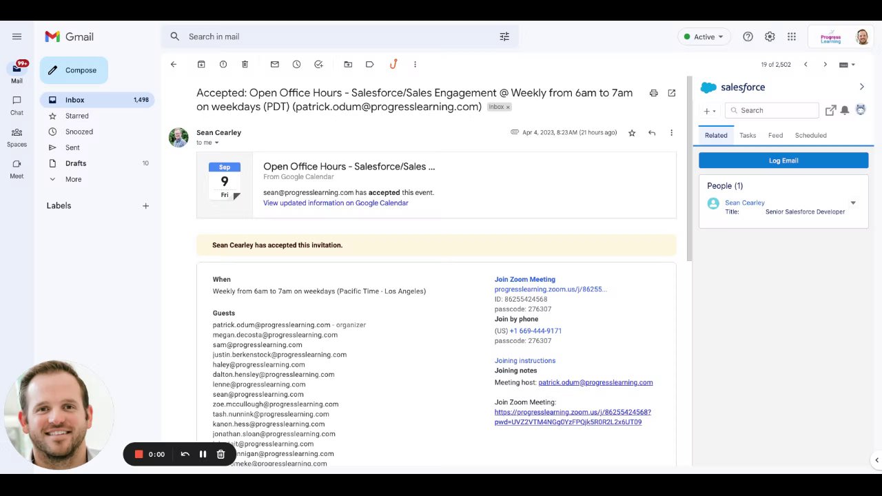882x496 pixels.
Task: Open message options next to reply
Action: point(671,133)
